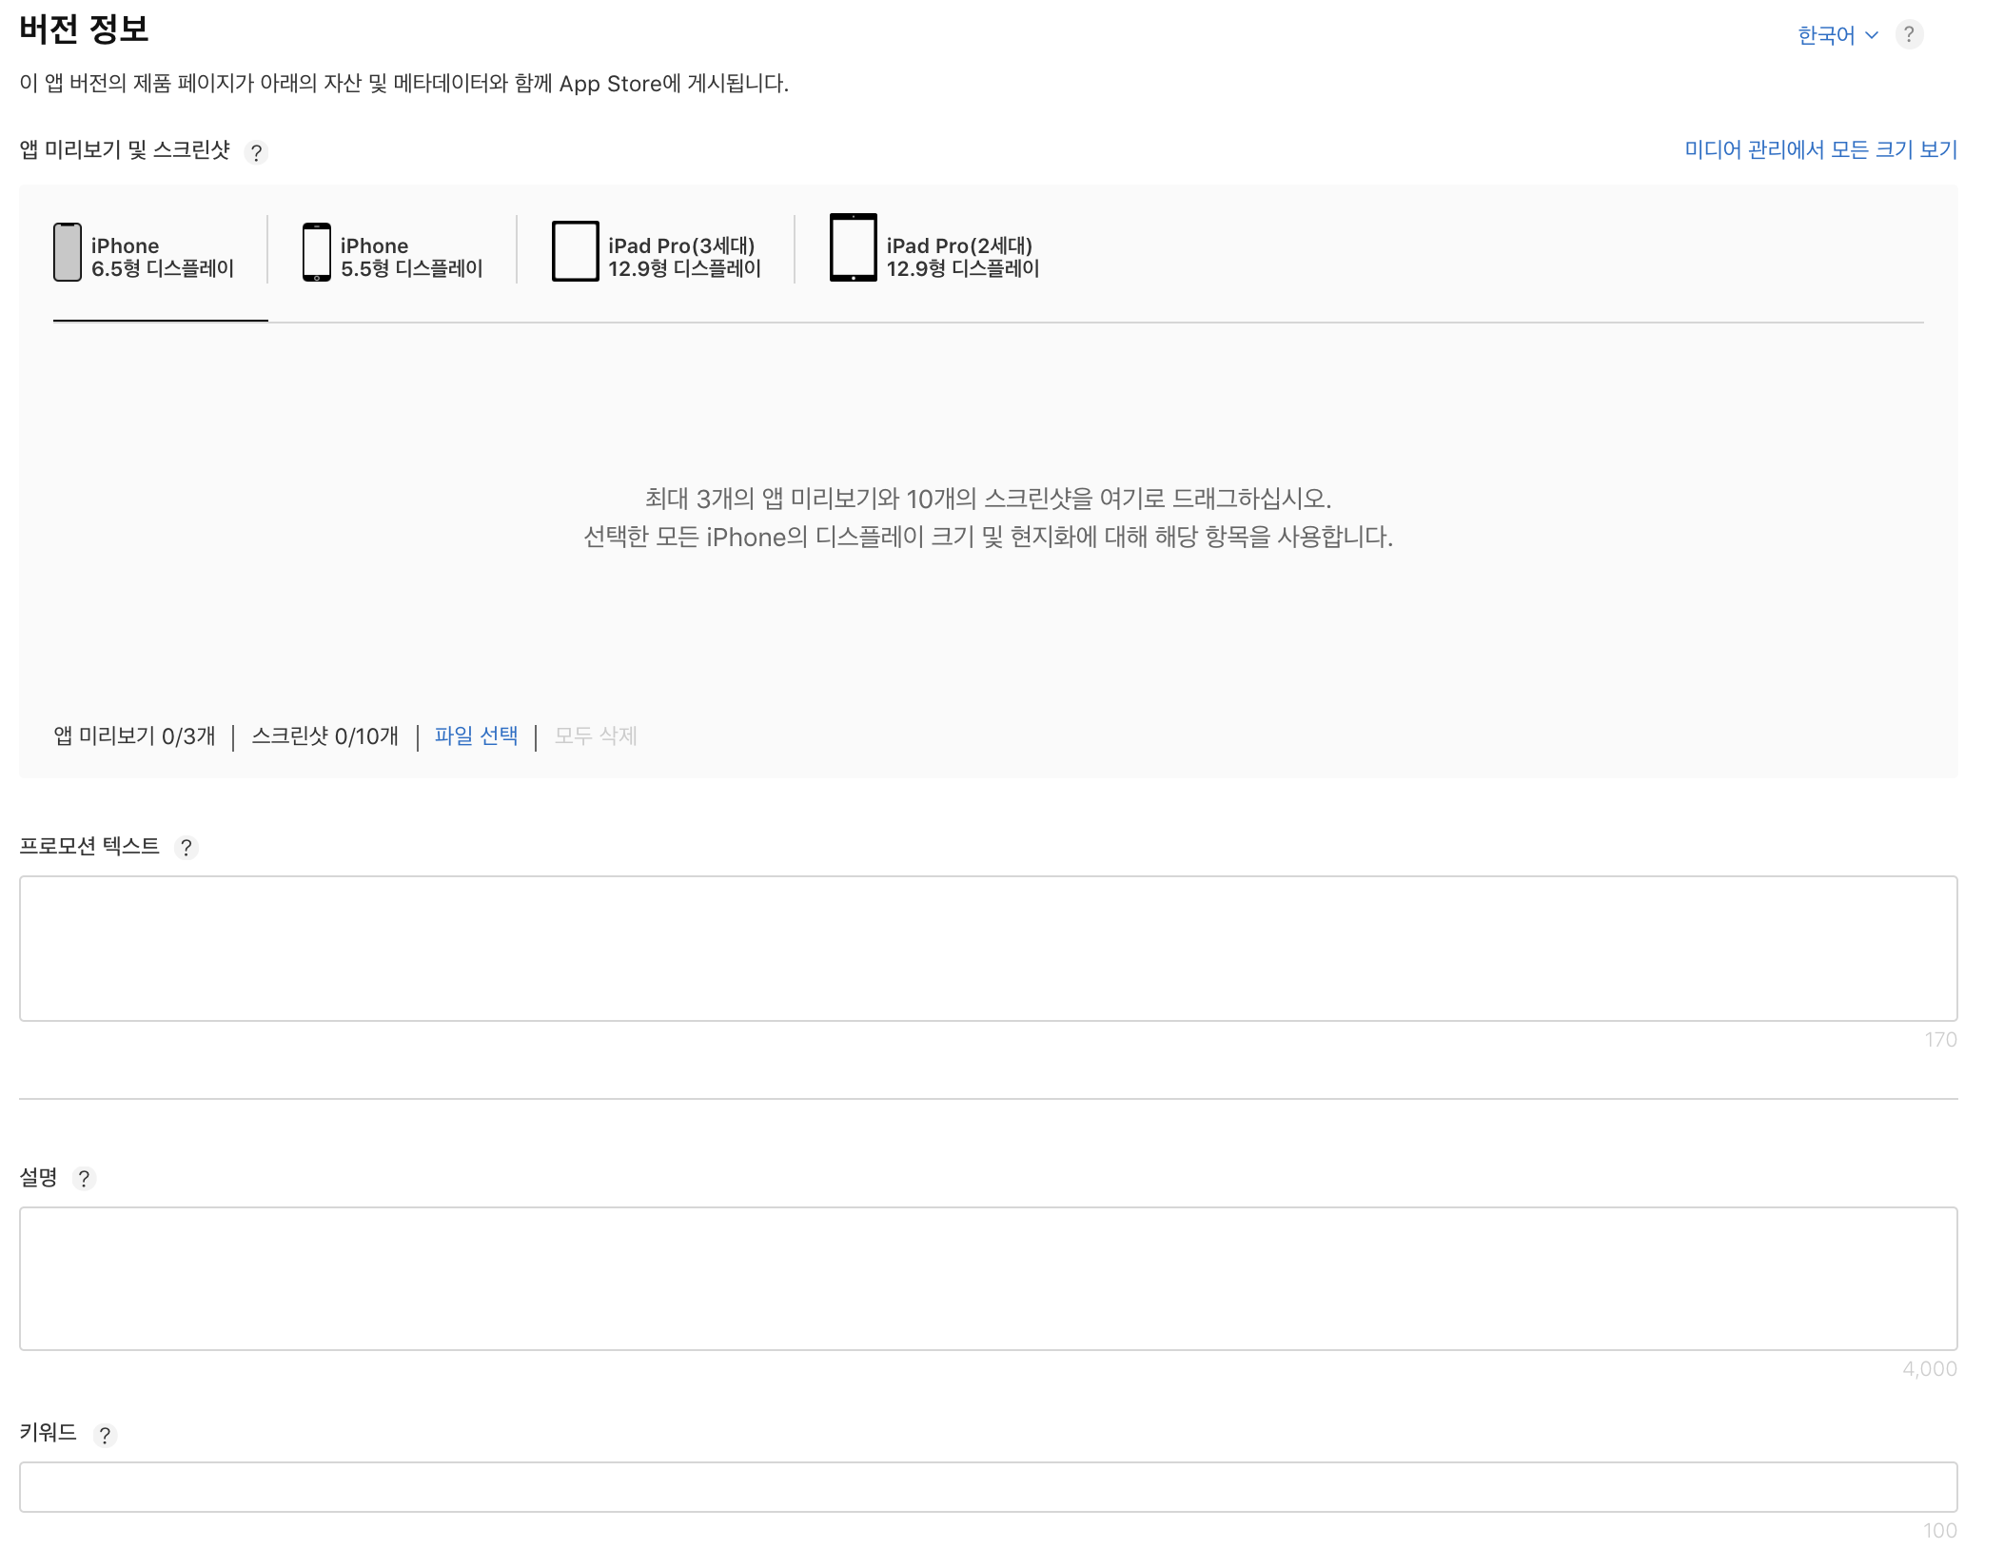This screenshot has width=2004, height=1568.
Task: Open 미디어 관리에서 모든 크기 보기 link
Action: click(1819, 149)
